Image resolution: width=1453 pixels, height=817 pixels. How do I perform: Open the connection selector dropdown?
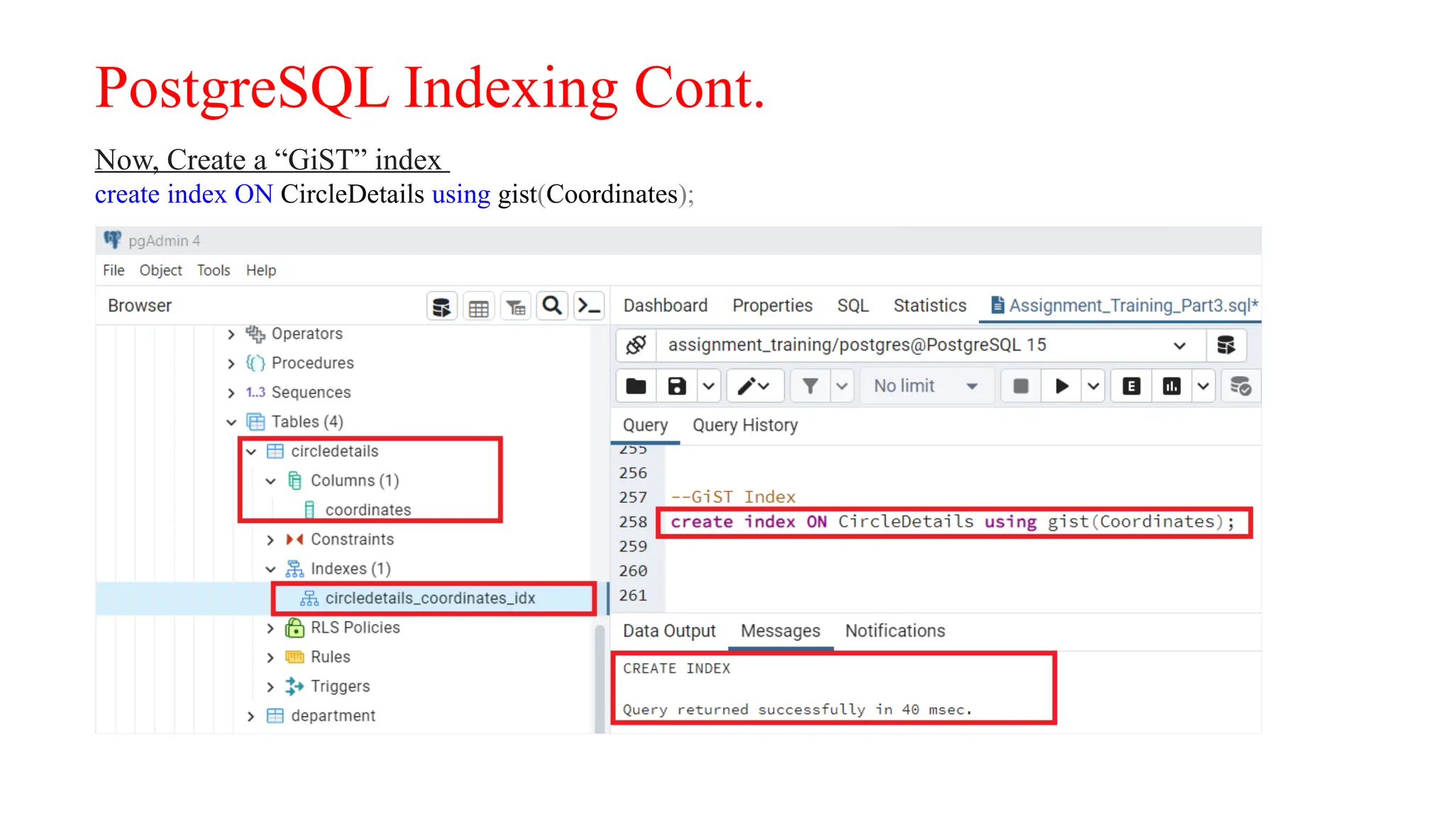[x=1179, y=346]
